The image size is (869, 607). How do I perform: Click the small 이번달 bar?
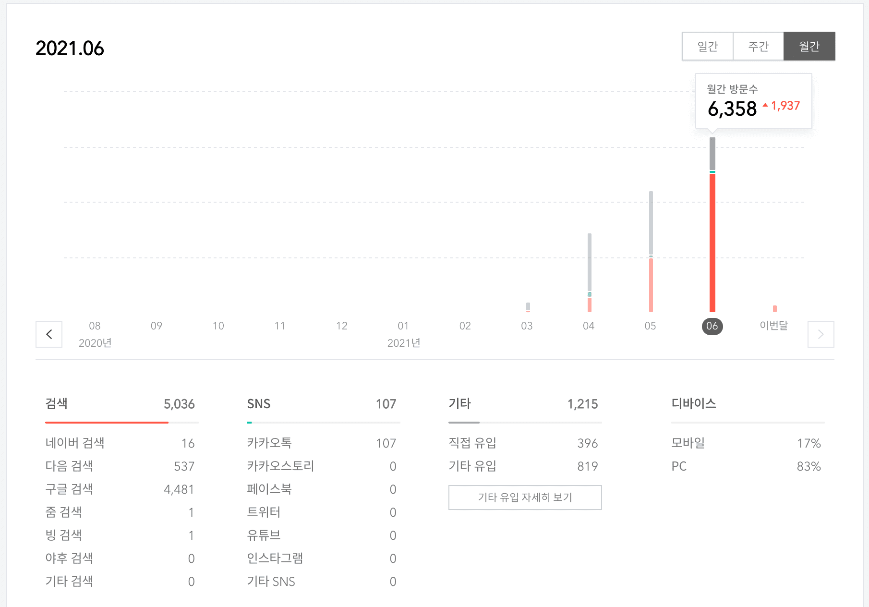point(775,309)
